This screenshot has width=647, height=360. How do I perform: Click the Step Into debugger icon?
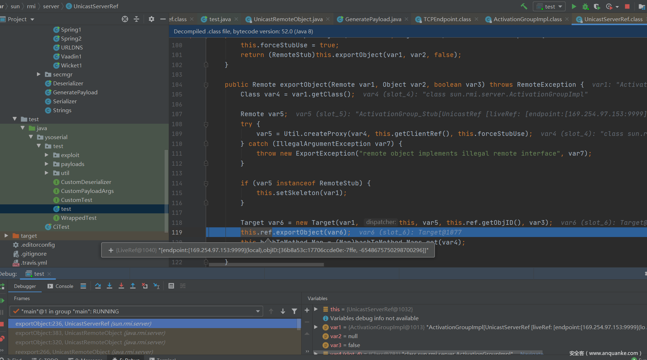tap(110, 286)
